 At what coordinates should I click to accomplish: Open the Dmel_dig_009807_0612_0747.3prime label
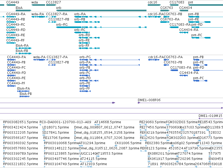(x=104, y=127)
